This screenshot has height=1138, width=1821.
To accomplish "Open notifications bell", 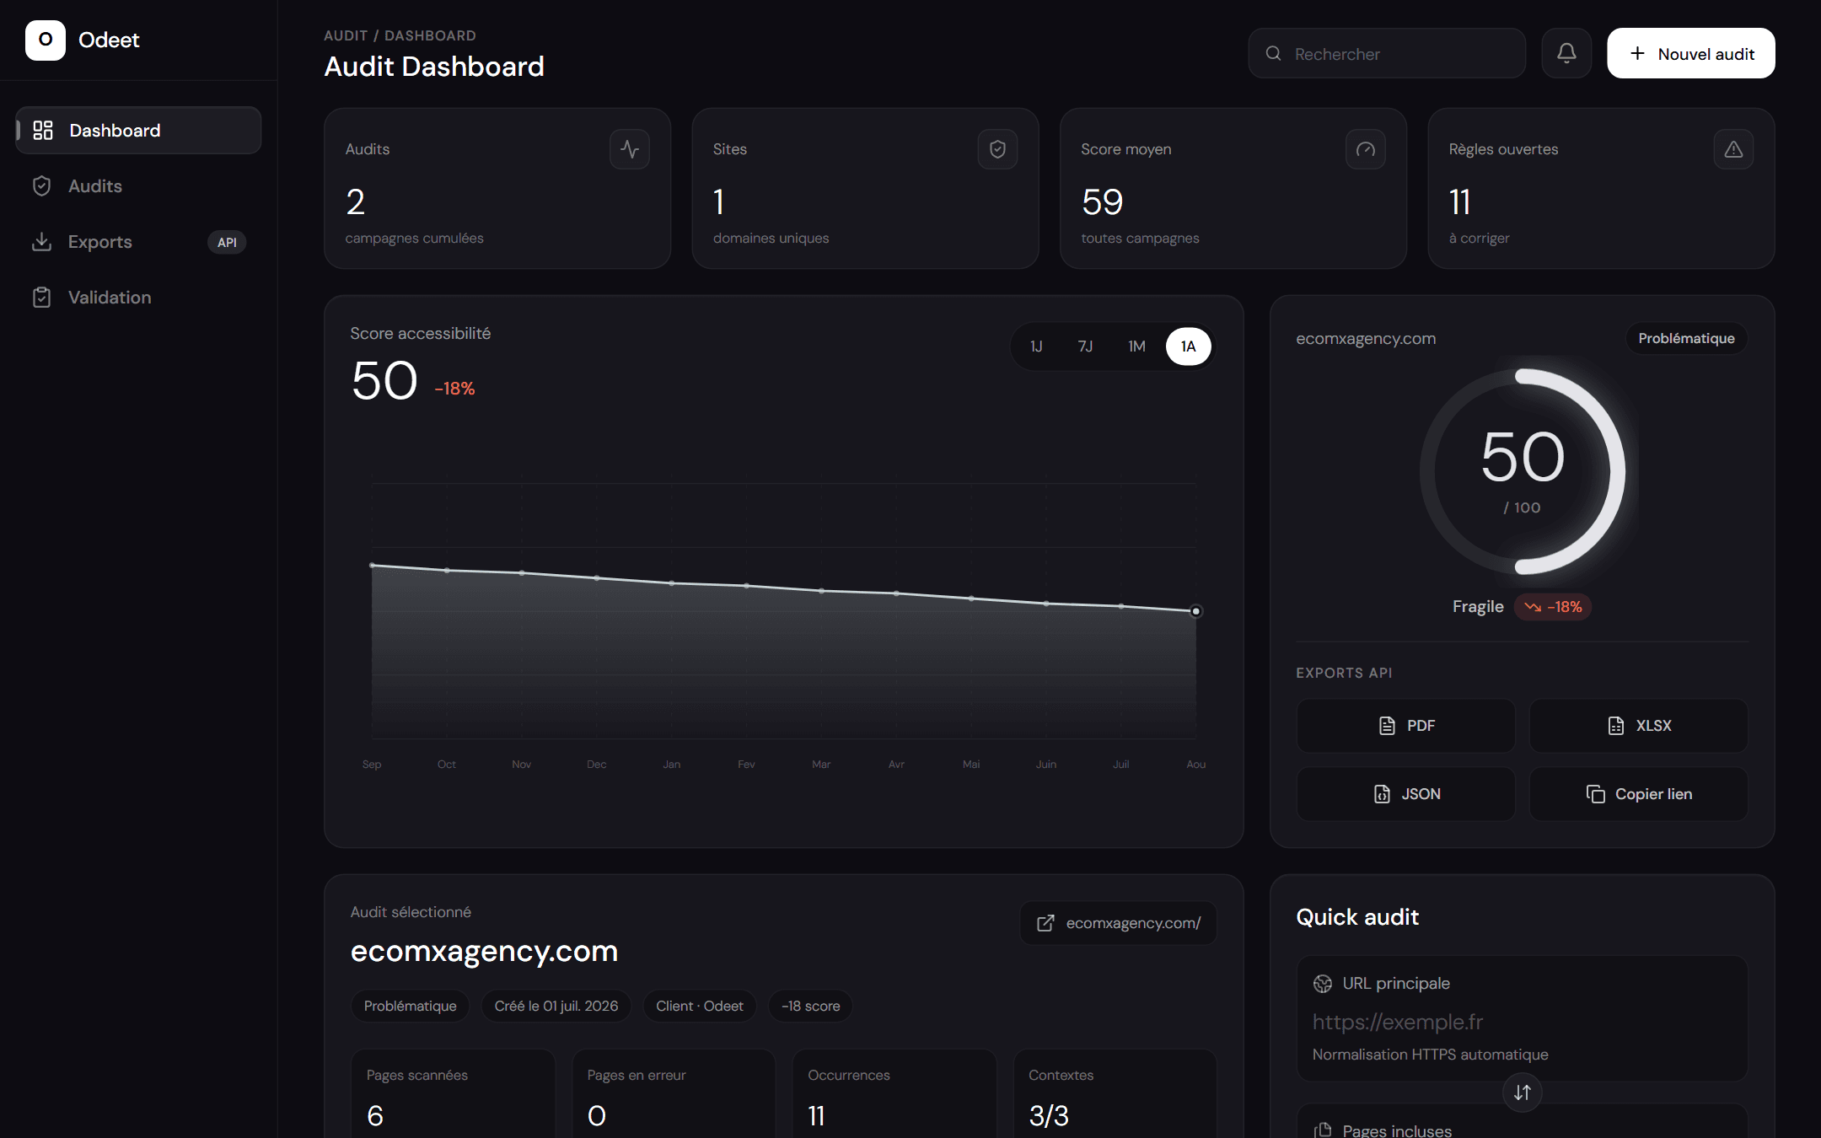I will [1566, 54].
